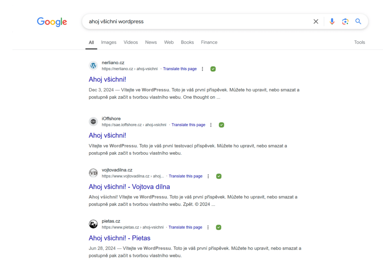Open nerliano.cz 'Ahoj všichni!' result title
Viewport: 383px width, 262px height.
(107, 79)
